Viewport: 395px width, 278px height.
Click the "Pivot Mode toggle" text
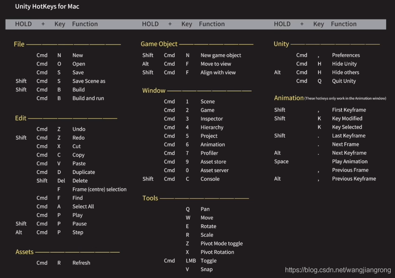222,244
